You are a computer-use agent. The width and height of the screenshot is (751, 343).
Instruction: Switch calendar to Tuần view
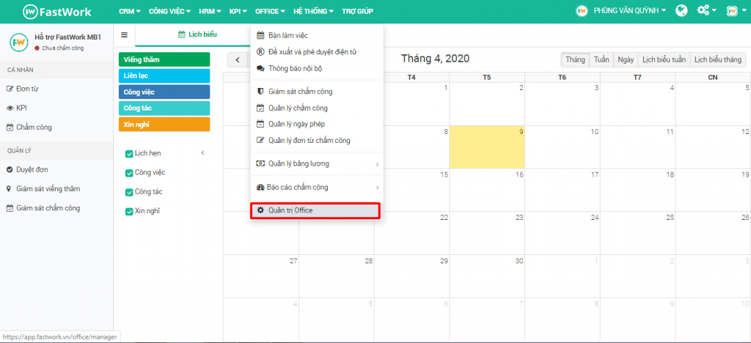pos(601,59)
